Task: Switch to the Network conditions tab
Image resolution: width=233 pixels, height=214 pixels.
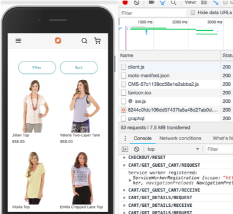Action: [181, 138]
